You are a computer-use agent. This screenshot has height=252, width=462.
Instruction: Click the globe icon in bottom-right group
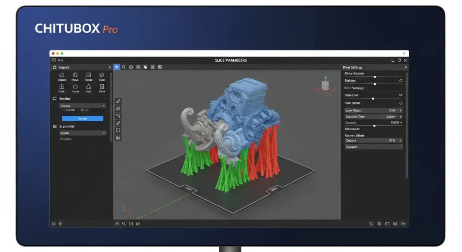point(379,224)
